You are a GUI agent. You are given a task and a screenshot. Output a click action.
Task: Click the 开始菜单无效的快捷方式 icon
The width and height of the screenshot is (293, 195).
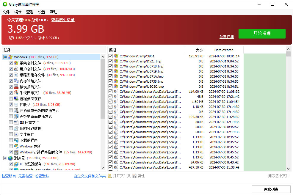pyautogui.click(x=16, y=111)
